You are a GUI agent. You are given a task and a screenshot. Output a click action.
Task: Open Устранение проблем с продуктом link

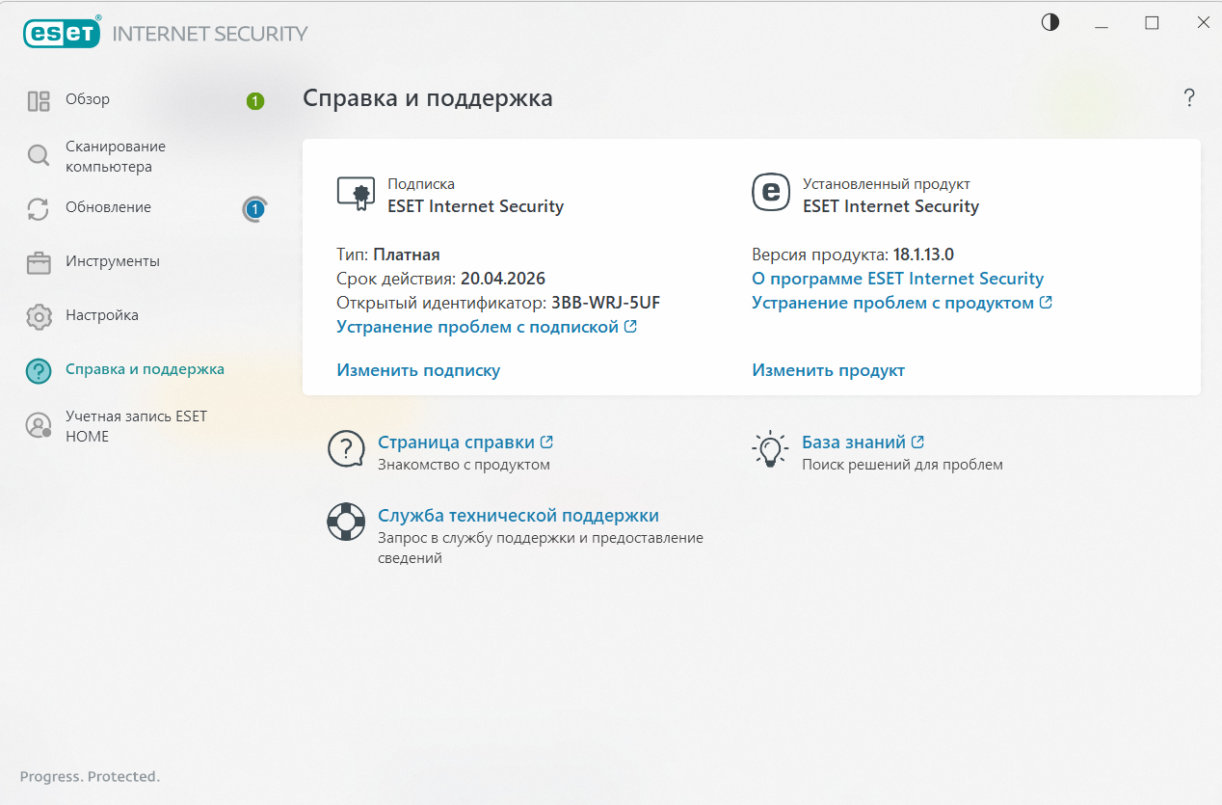tap(892, 303)
